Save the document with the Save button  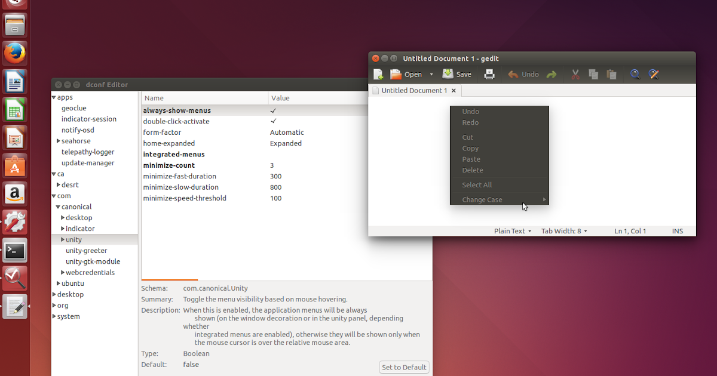(456, 74)
